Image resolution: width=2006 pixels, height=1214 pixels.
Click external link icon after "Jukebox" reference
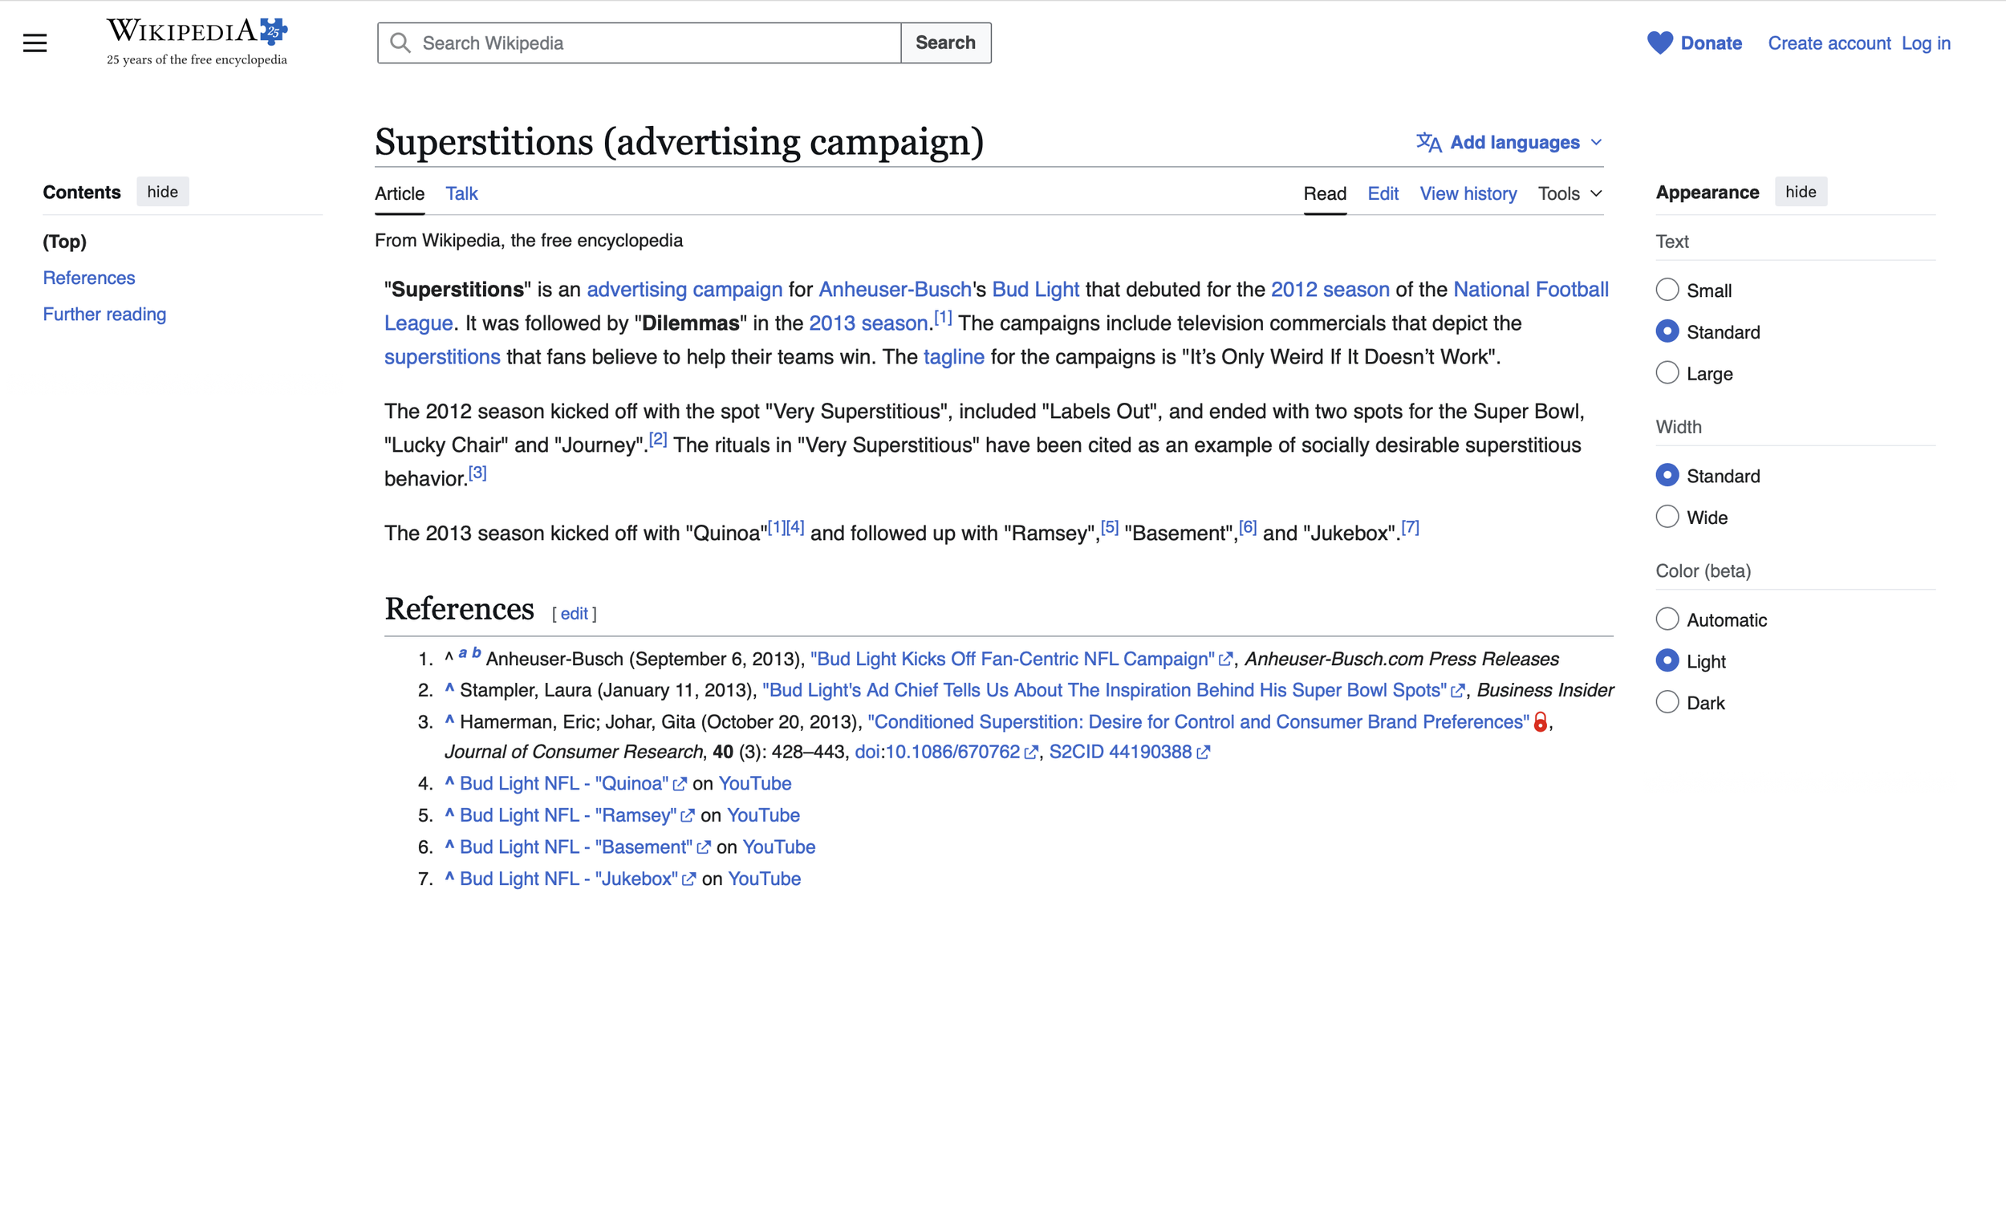pos(688,879)
